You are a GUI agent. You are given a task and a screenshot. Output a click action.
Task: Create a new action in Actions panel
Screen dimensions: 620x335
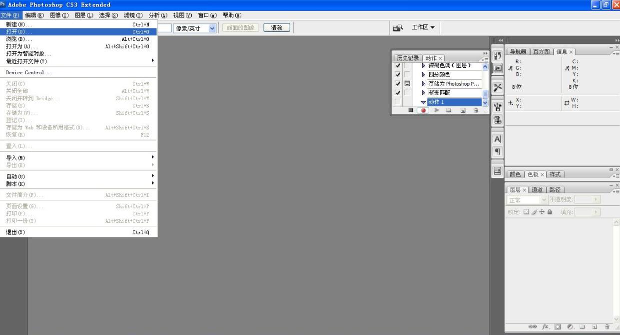coord(463,110)
